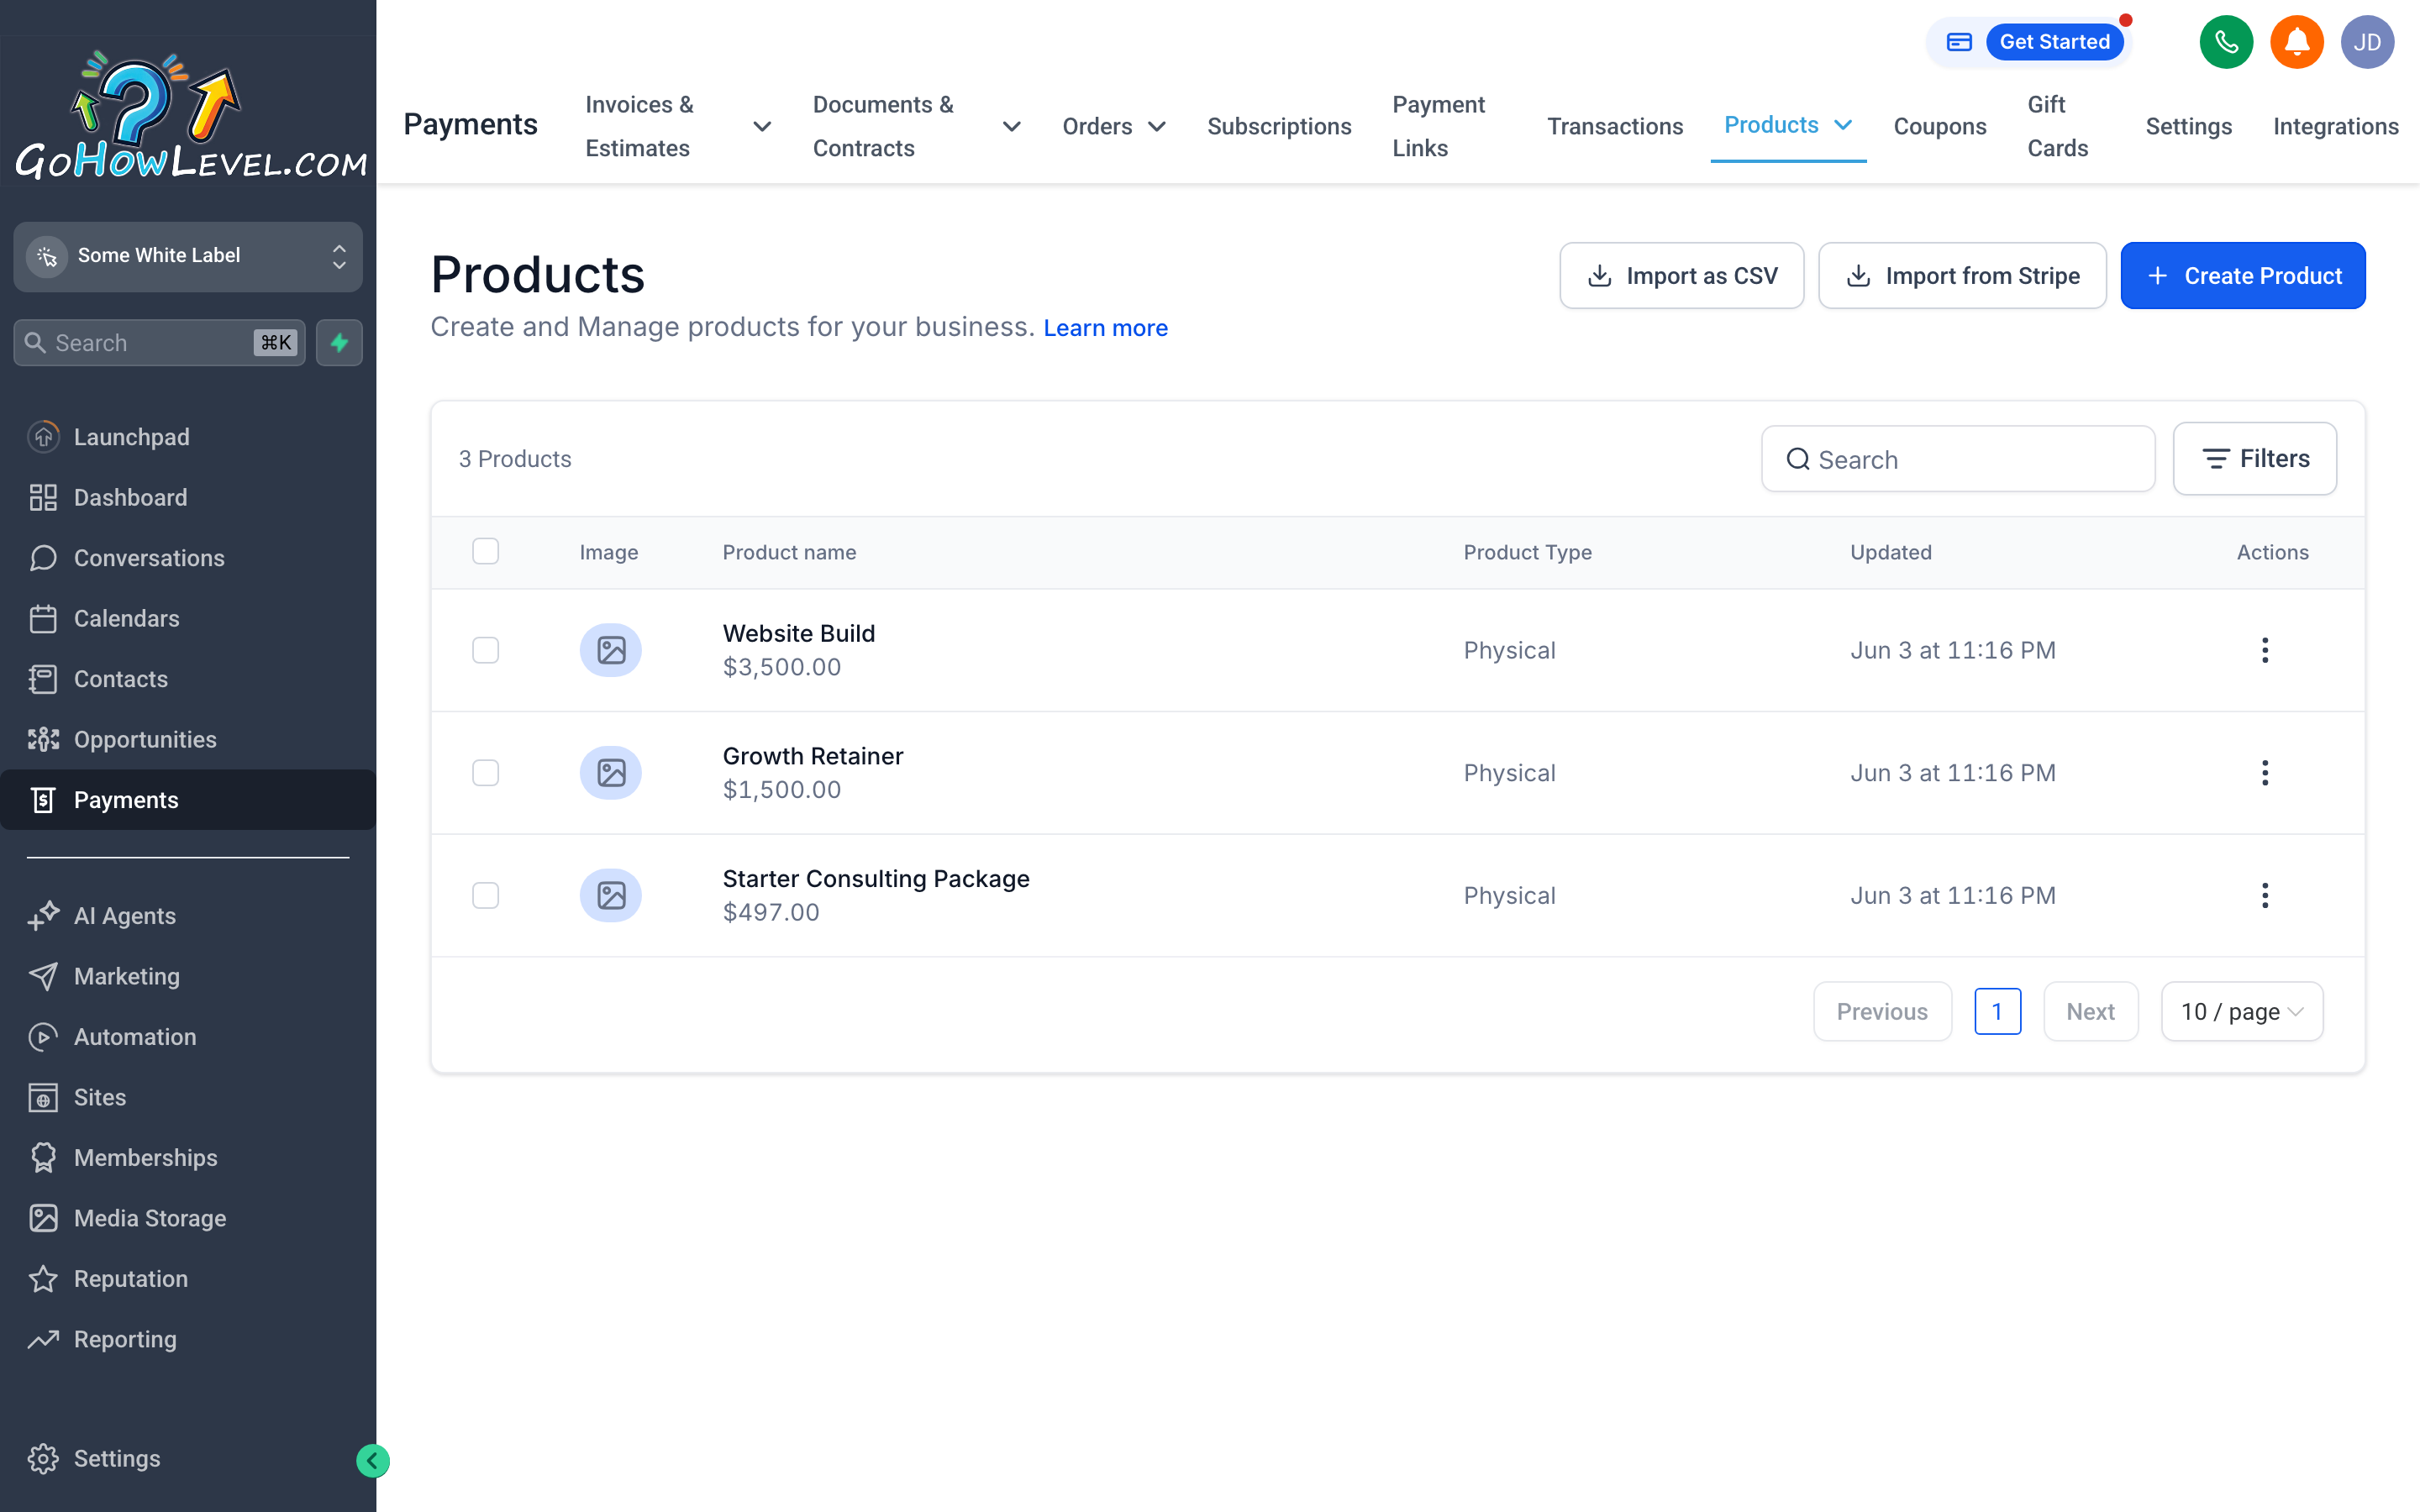
Task: Expand the Some White Label account switcher
Action: (188, 256)
